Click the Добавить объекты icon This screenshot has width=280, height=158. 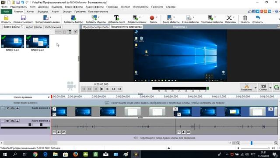click(94, 18)
